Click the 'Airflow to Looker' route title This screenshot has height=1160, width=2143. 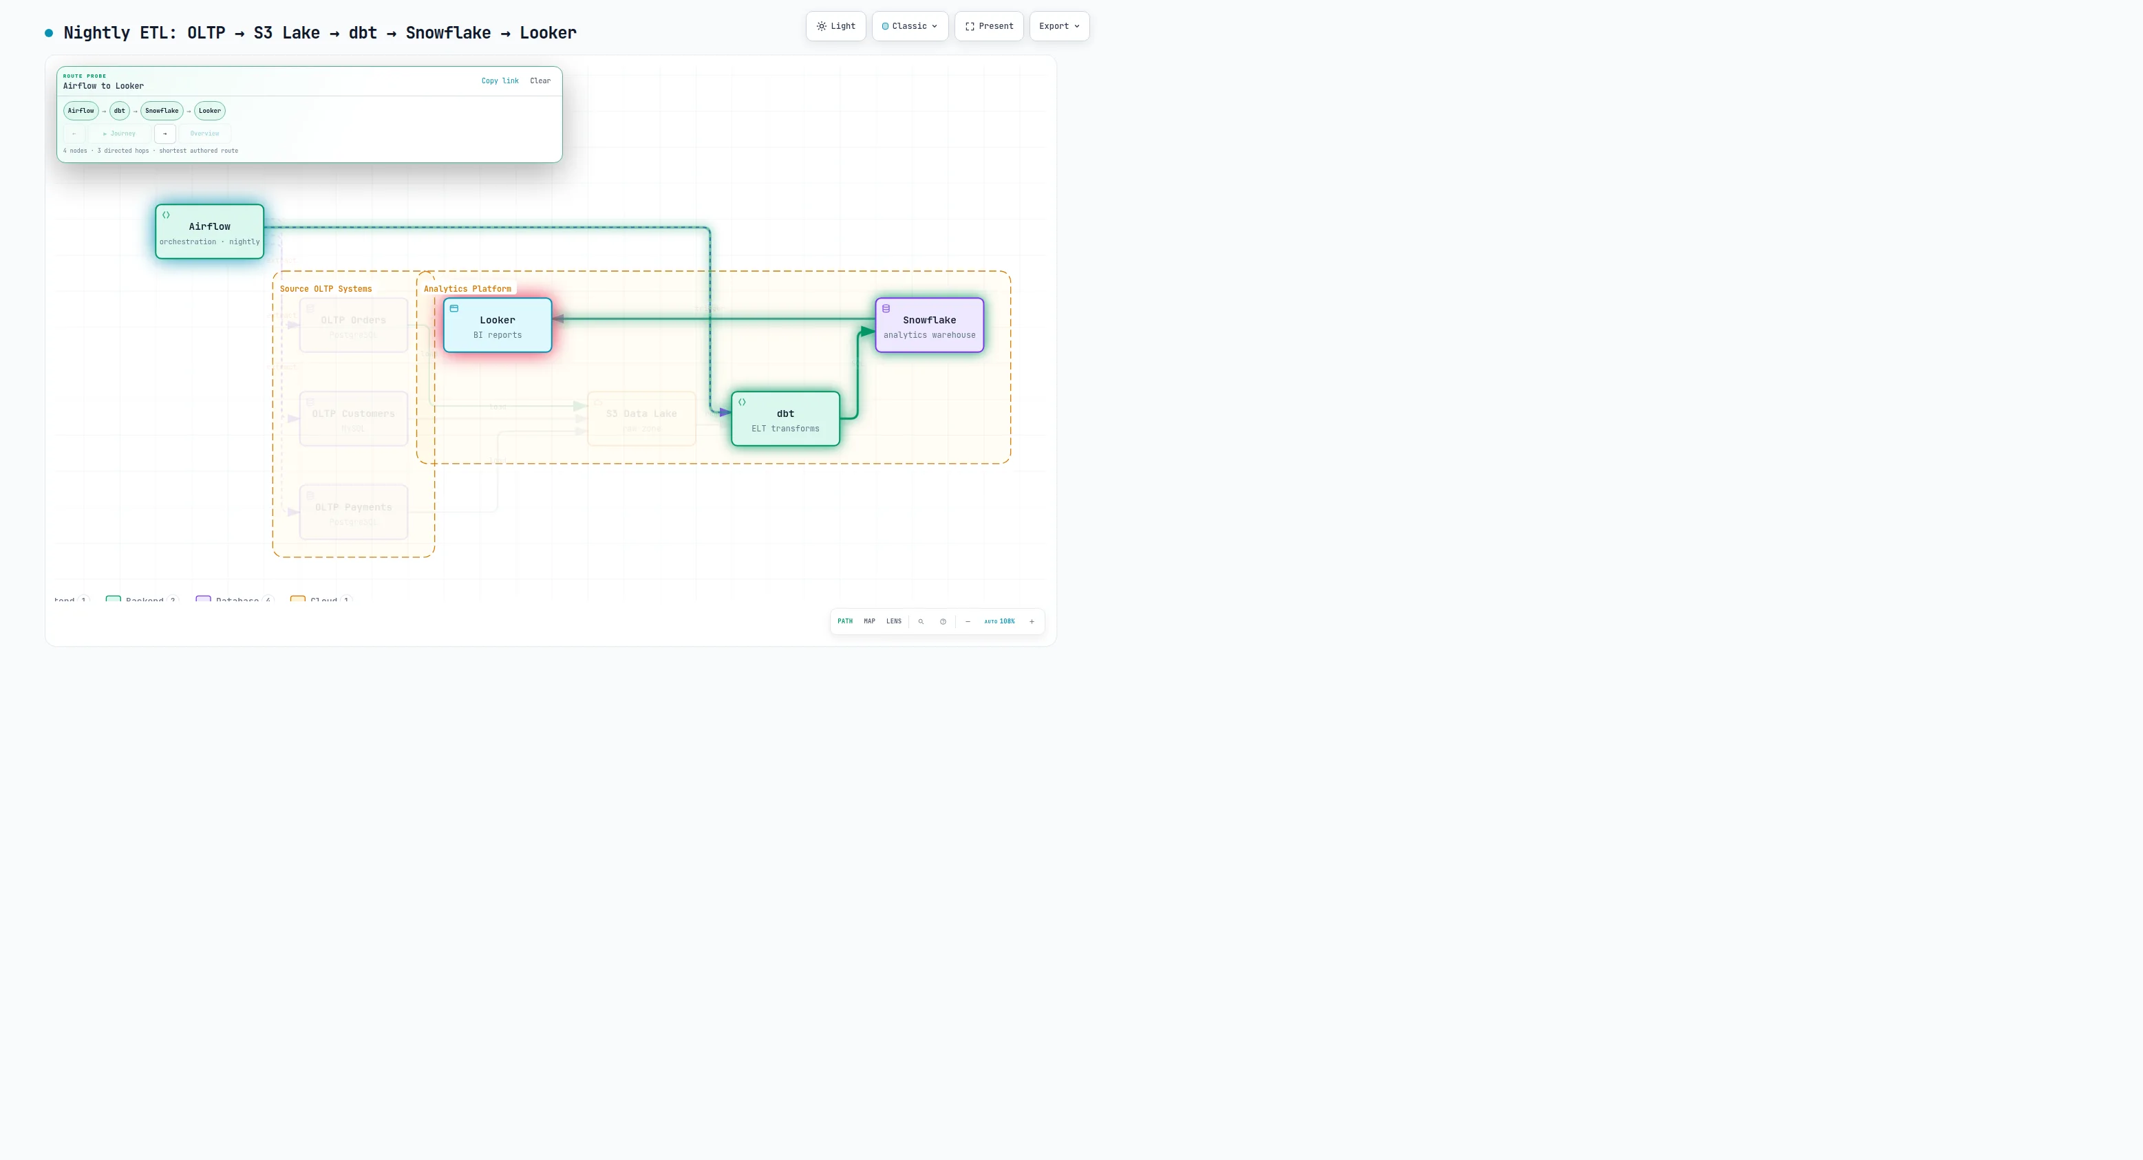coord(103,85)
